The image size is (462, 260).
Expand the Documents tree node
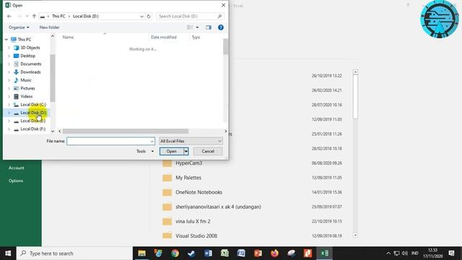[x=9, y=64]
